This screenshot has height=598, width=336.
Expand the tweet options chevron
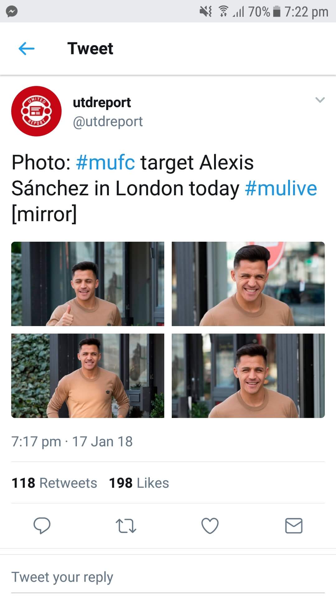click(320, 100)
